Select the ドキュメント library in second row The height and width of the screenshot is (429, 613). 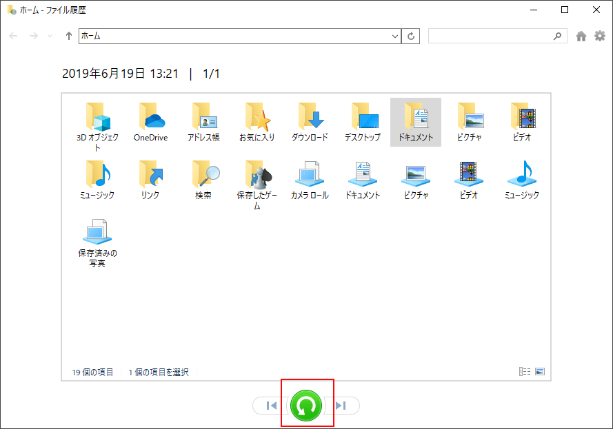pos(363,180)
